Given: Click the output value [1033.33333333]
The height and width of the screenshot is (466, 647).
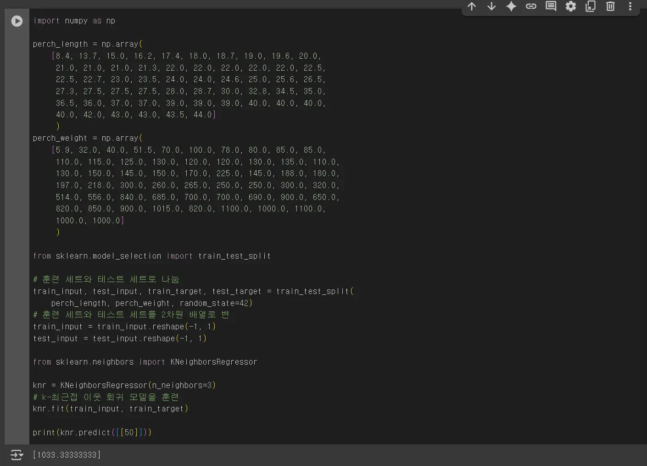Looking at the screenshot, I should tap(67, 455).
